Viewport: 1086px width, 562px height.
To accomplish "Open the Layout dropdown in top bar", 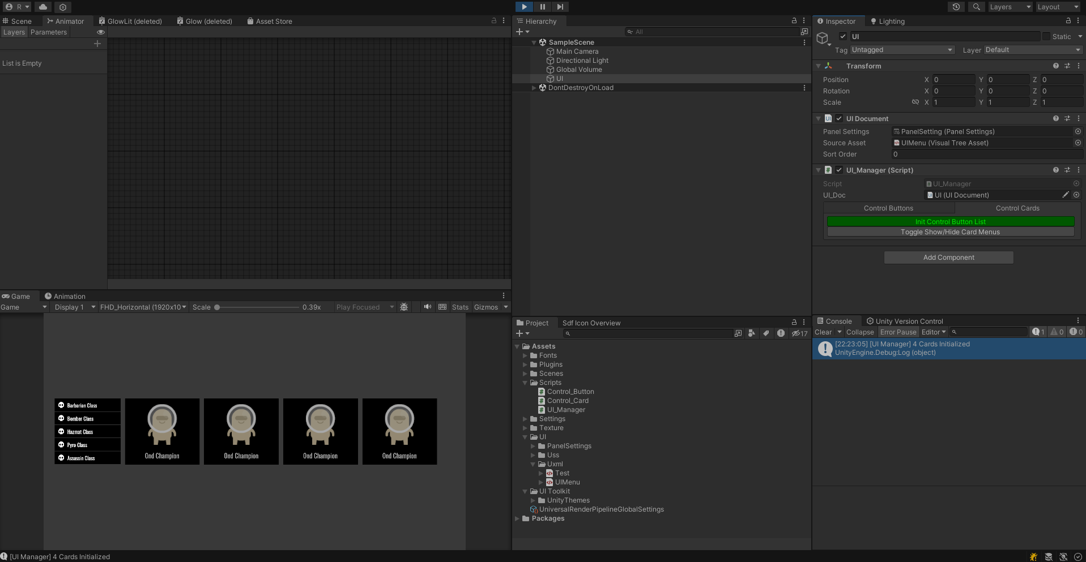I will (x=1057, y=7).
